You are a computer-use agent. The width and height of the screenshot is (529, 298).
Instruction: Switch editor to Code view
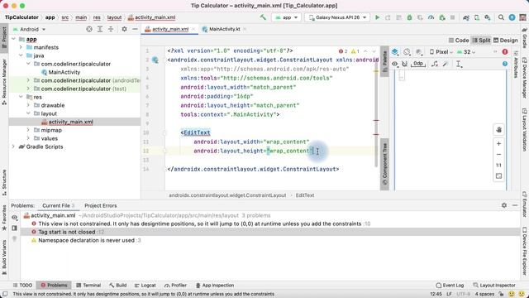point(459,41)
